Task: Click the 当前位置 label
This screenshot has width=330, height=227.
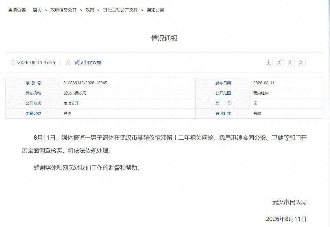Action: [18, 10]
